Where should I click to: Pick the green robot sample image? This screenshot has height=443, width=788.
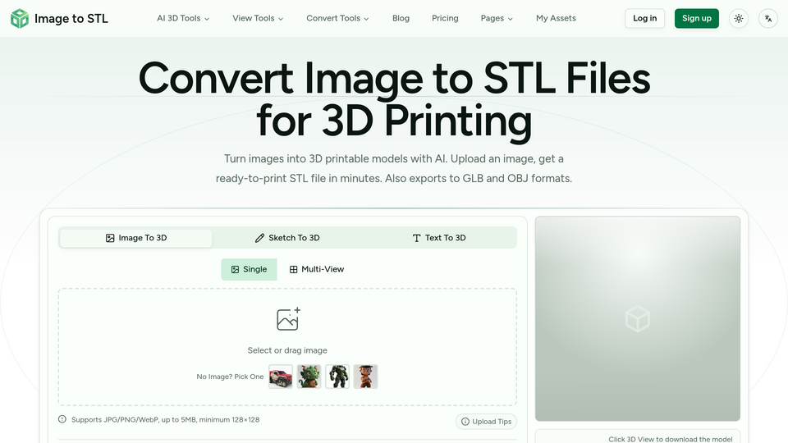click(337, 377)
